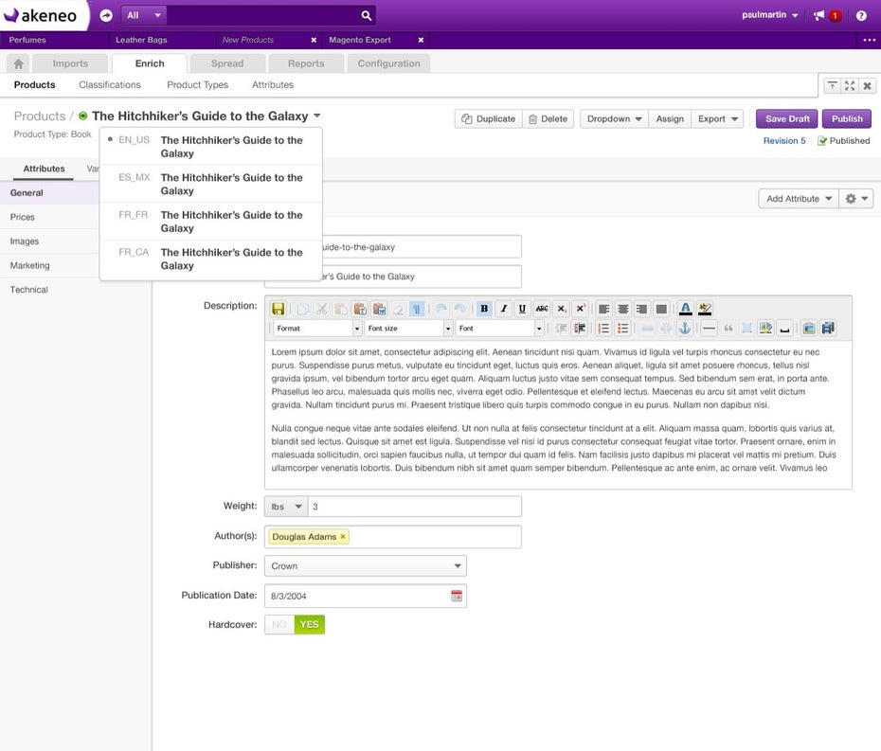
Task: Open the background highlight color picker
Action: pos(705,309)
